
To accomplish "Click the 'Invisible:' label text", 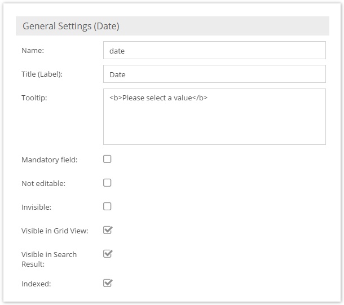I will pos(36,207).
